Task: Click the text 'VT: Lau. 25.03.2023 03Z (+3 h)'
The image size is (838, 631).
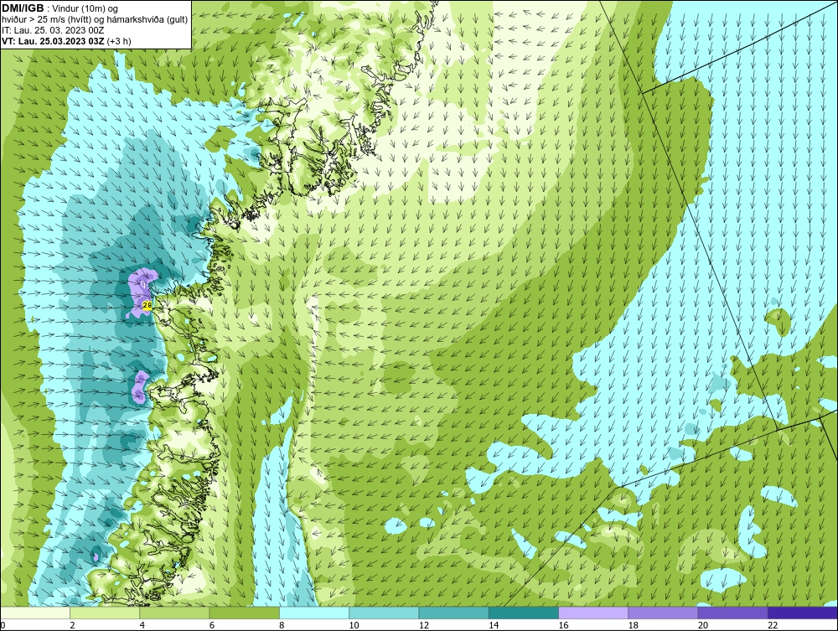Action: [x=66, y=40]
